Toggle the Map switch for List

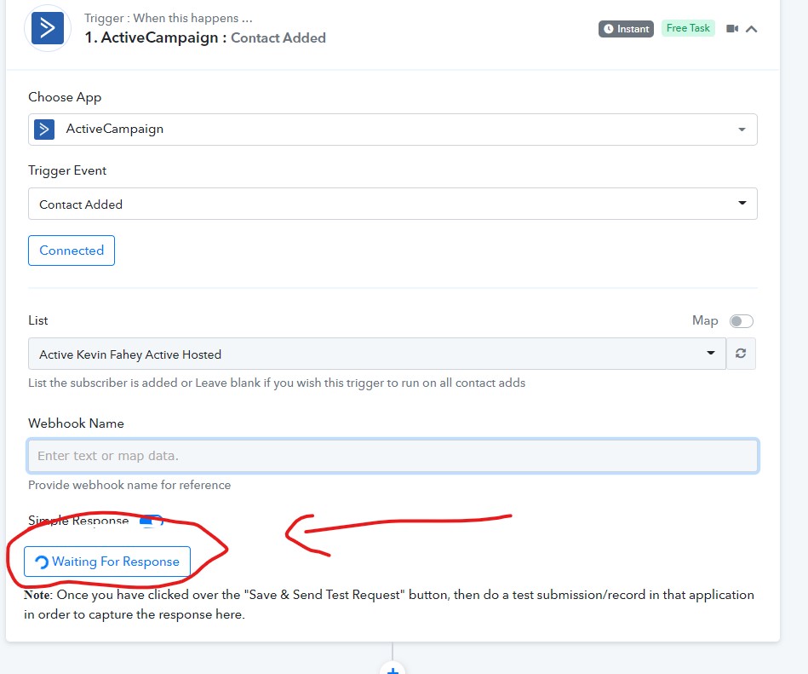coord(741,321)
